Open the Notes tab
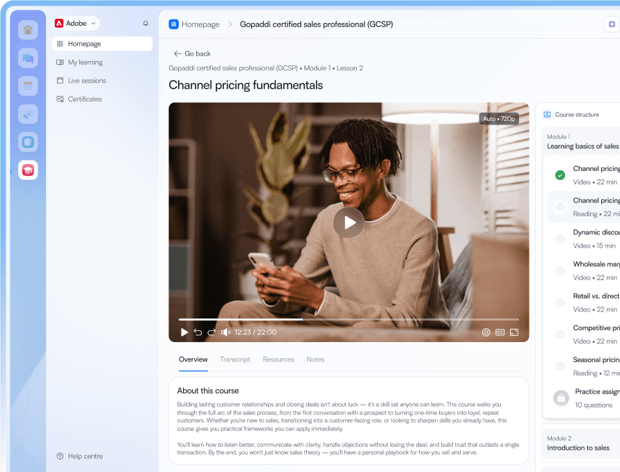The width and height of the screenshot is (620, 472). point(315,359)
